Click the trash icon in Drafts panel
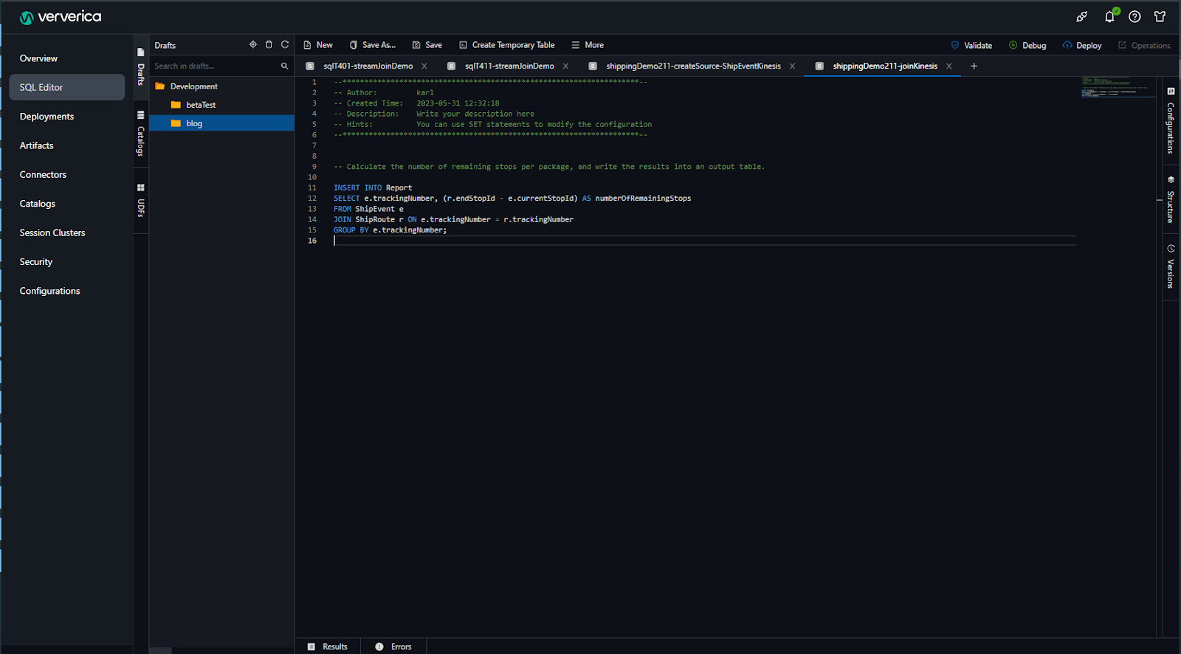Image resolution: width=1181 pixels, height=654 pixels. (x=269, y=45)
